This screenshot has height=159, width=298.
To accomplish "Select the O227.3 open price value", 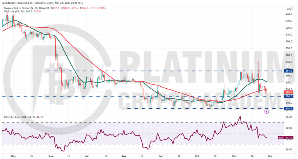I will pos(55,8).
